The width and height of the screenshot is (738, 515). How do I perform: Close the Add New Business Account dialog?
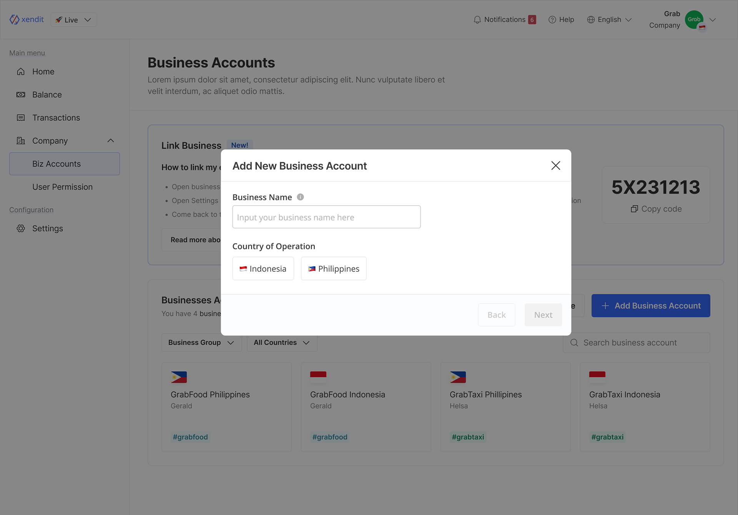tap(555, 166)
